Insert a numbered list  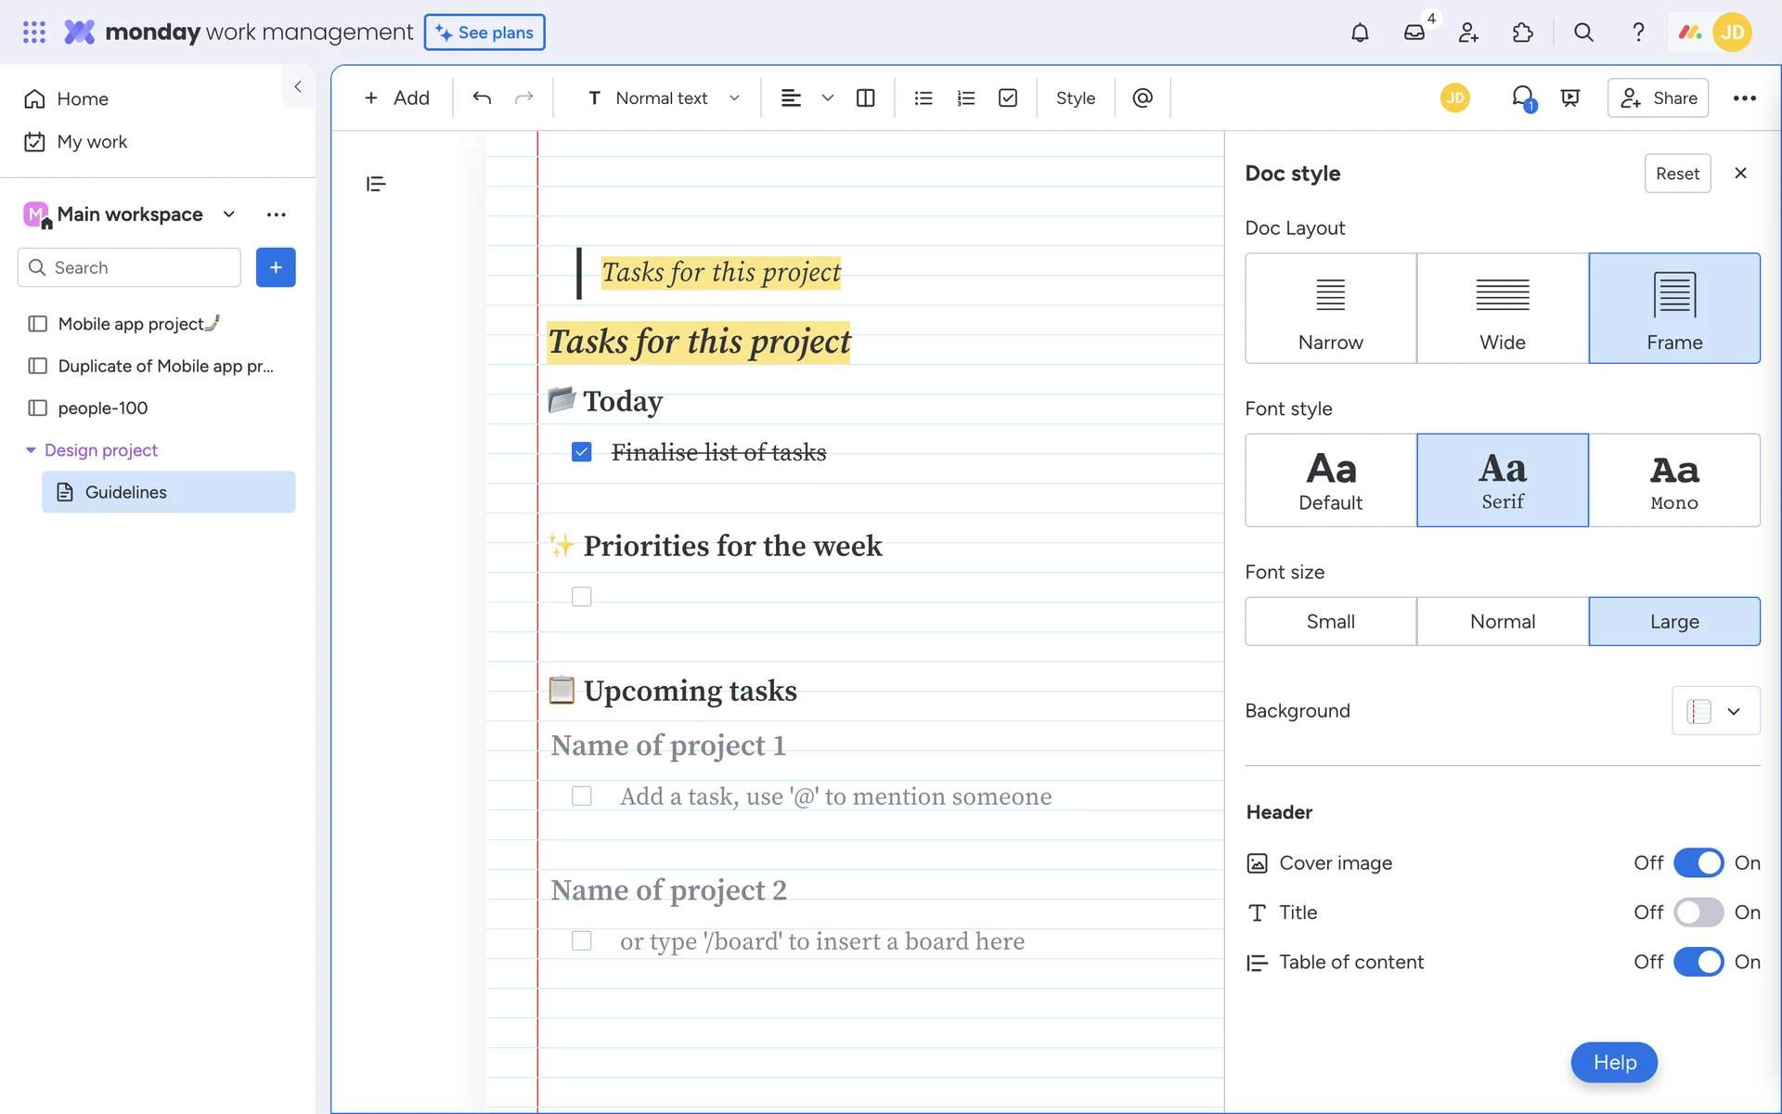(x=965, y=97)
